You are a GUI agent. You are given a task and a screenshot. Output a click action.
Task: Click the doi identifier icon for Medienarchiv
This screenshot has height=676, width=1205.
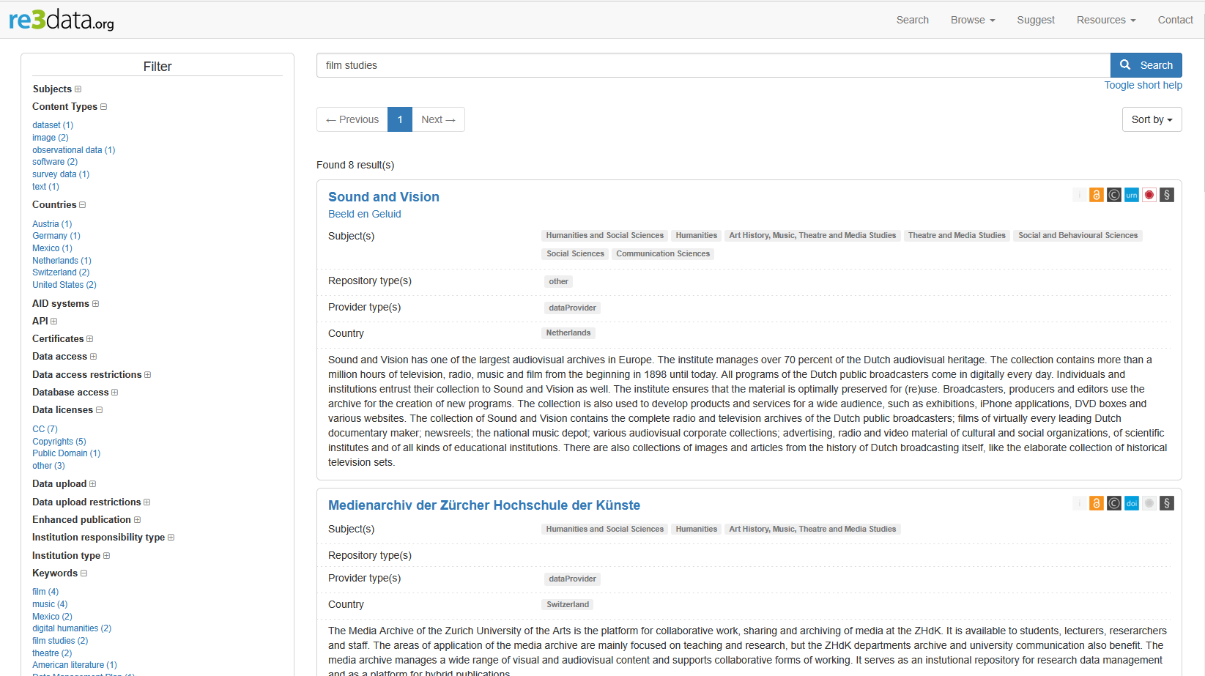coord(1132,503)
